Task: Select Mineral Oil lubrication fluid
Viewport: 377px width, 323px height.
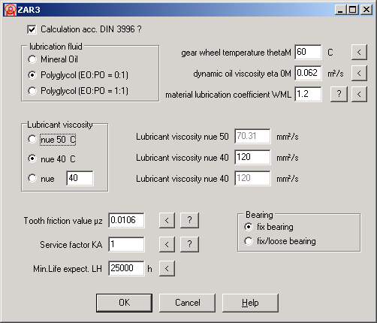Action: (x=32, y=59)
